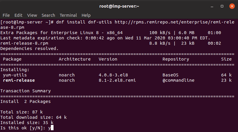Screen dimensions: 238x132
Task: Click the 'Transaction Summary' heading
Action: click(x=25, y=91)
